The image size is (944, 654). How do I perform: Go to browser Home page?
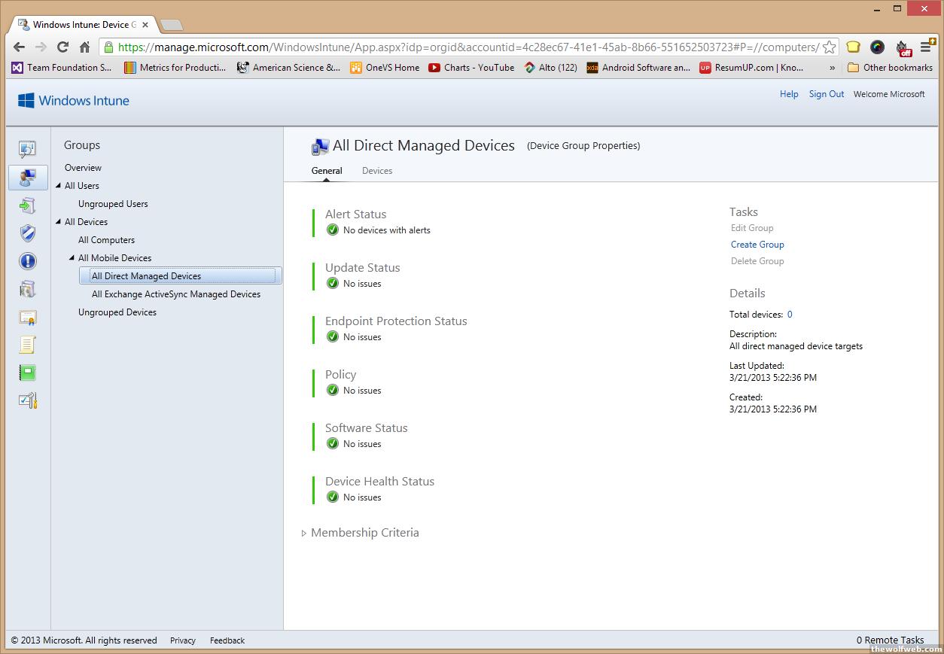point(84,47)
